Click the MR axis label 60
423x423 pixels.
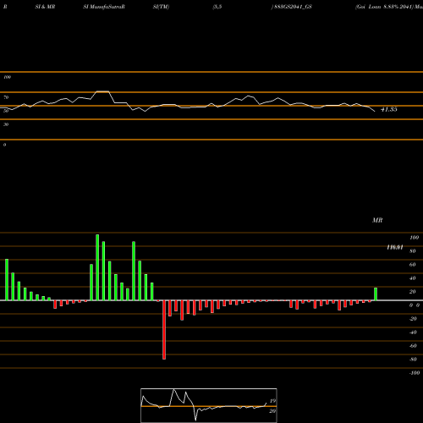click(x=413, y=265)
